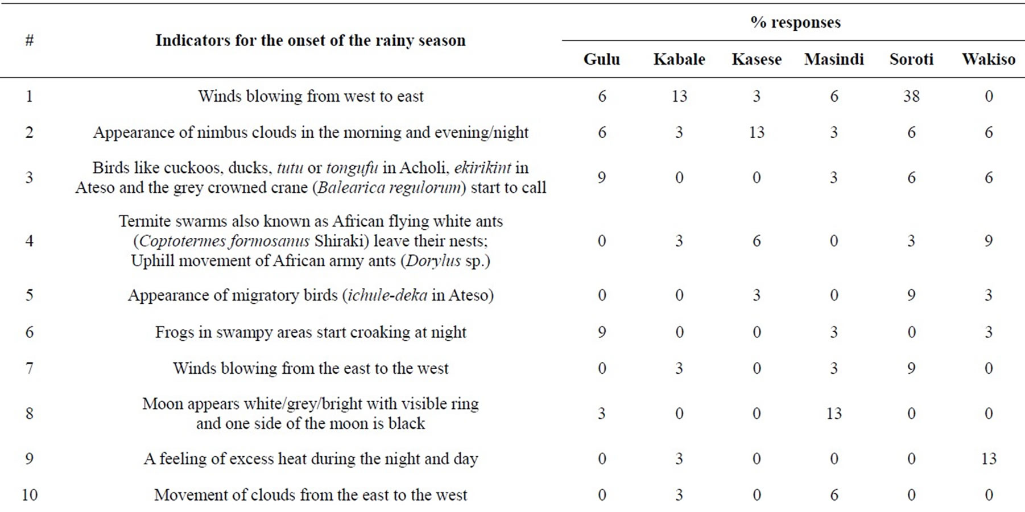The height and width of the screenshot is (512, 1025).
Task: Click the Kabale column header
Action: point(679,59)
